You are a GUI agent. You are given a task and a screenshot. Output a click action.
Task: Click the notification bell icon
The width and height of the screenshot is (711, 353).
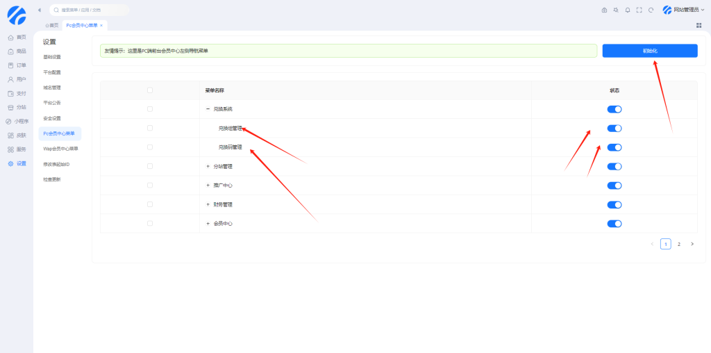click(x=628, y=10)
